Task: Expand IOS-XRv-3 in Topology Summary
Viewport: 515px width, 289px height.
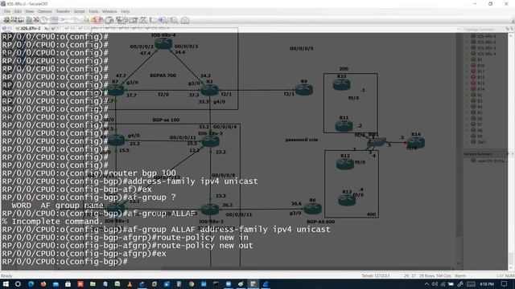Action: pyautogui.click(x=467, y=48)
